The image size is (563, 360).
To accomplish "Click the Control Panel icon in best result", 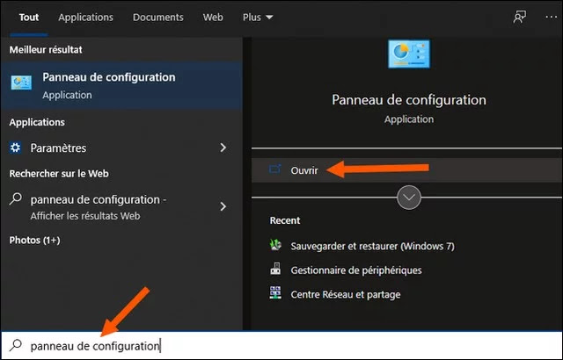I will (x=21, y=83).
